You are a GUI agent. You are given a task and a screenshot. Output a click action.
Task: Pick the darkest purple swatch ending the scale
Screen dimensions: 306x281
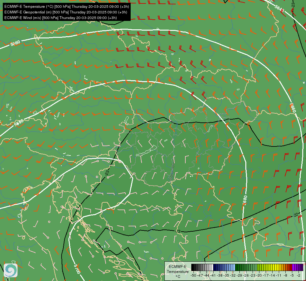point(302,268)
